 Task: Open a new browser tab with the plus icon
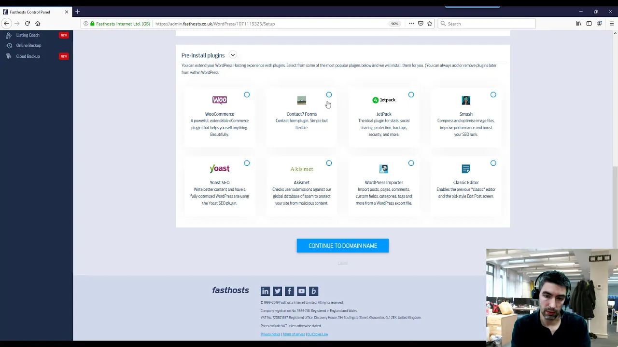pyautogui.click(x=77, y=12)
